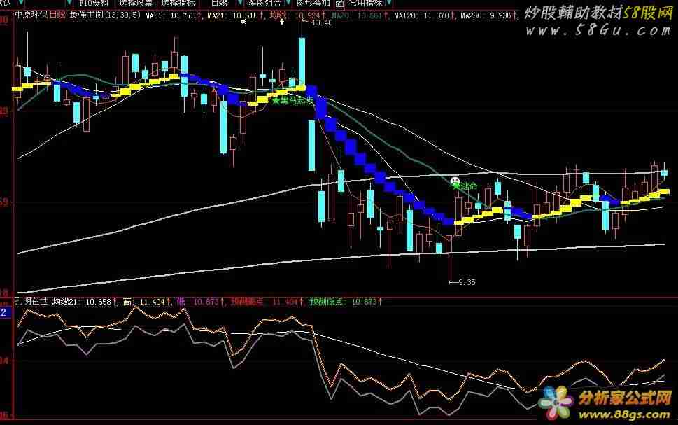Click the 孔明在世 sub-indicator title
Viewport: 678px width, 425px height.
(x=31, y=301)
